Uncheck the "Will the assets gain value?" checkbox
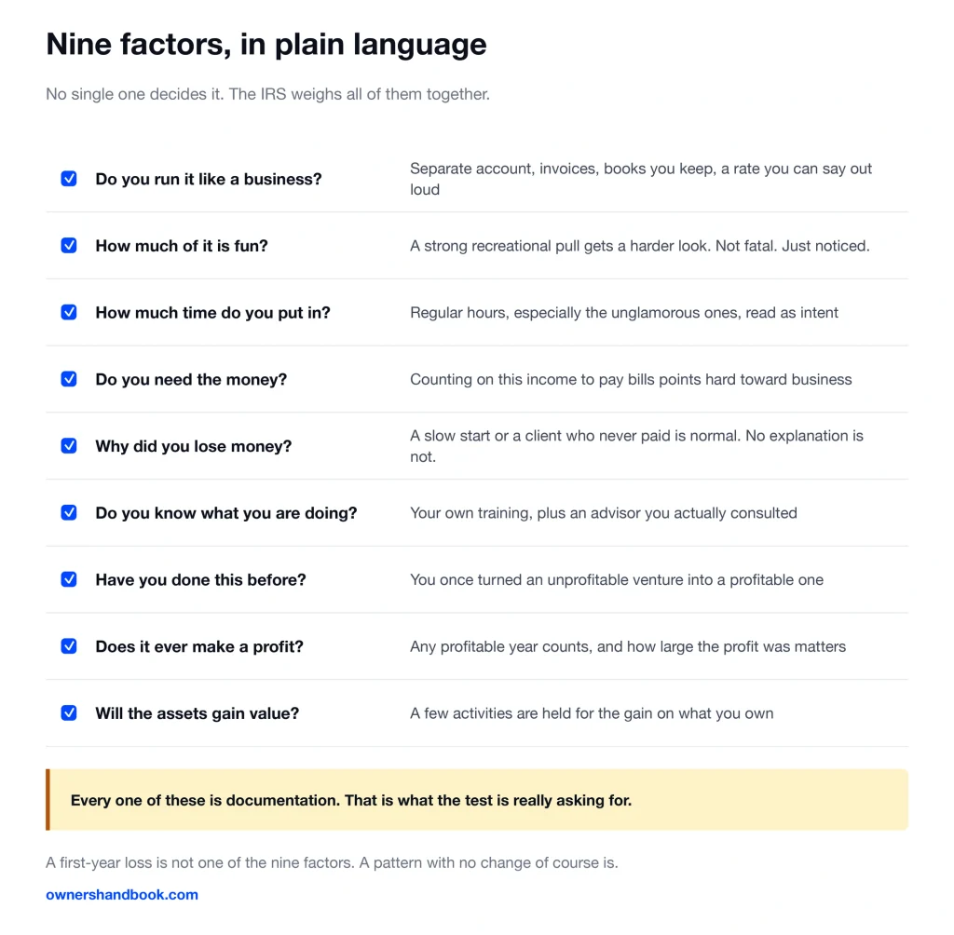The width and height of the screenshot is (954, 935). pyautogui.click(x=69, y=713)
